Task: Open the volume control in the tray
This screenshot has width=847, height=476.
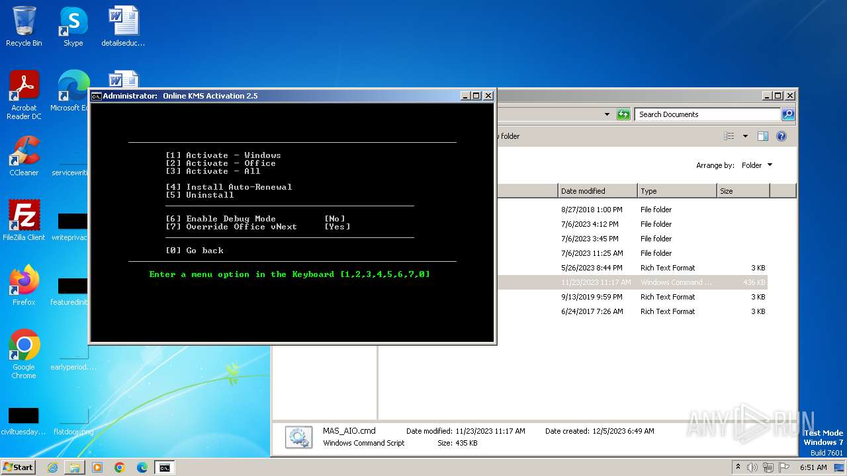Action: [753, 467]
